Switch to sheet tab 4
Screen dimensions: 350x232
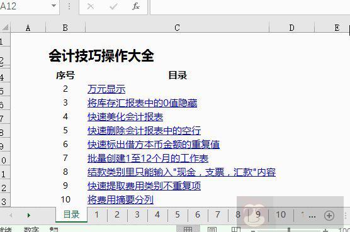(x=157, y=214)
